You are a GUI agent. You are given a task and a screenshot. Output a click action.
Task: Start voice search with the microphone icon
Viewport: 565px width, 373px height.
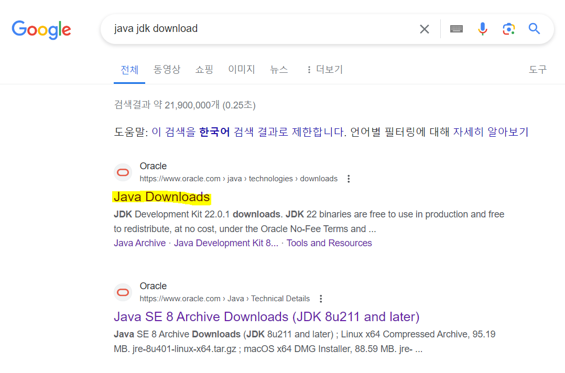483,29
